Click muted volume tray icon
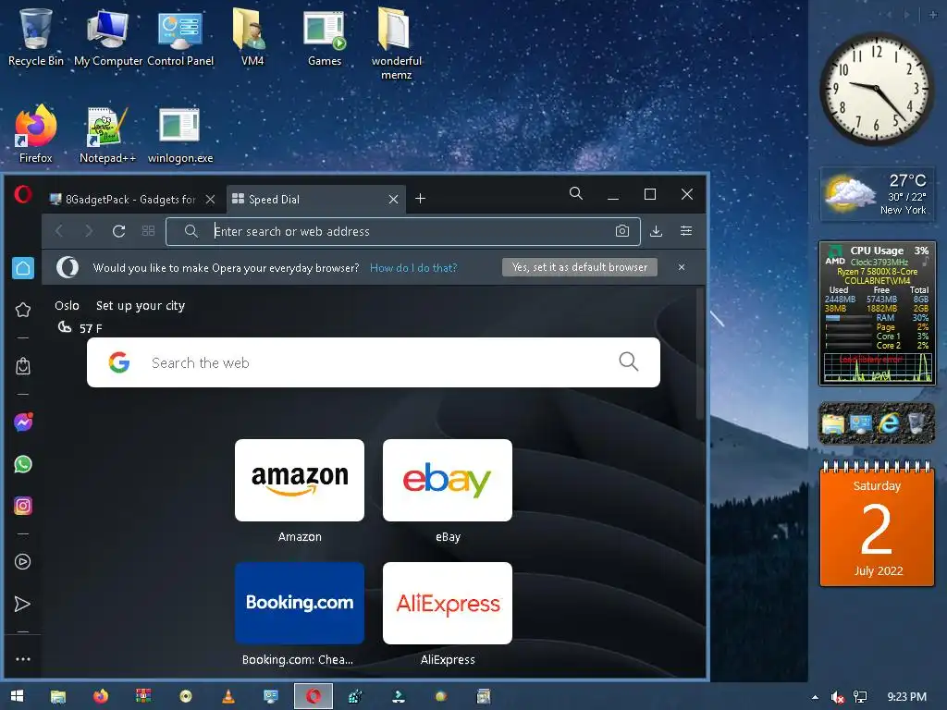Image resolution: width=947 pixels, height=710 pixels. click(837, 697)
